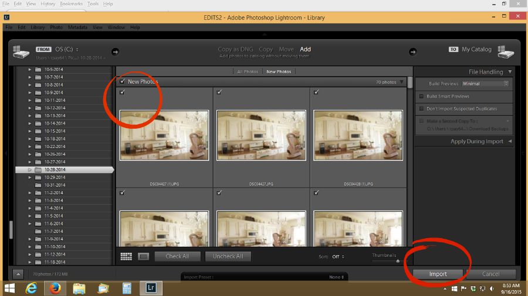Enable Don't Import Suspected Duplicates
528x296 pixels.
[421, 109]
